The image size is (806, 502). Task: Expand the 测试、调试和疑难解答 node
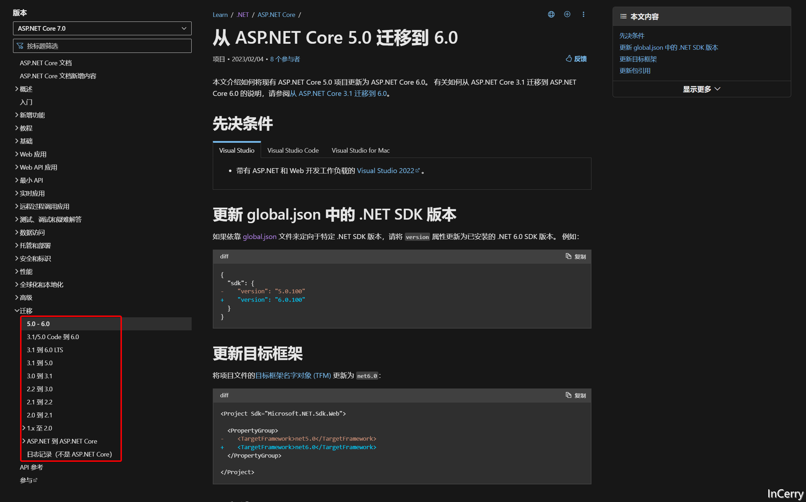tap(17, 219)
